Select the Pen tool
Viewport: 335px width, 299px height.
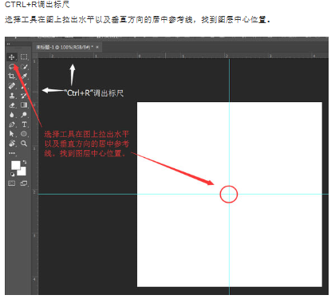pos(11,124)
